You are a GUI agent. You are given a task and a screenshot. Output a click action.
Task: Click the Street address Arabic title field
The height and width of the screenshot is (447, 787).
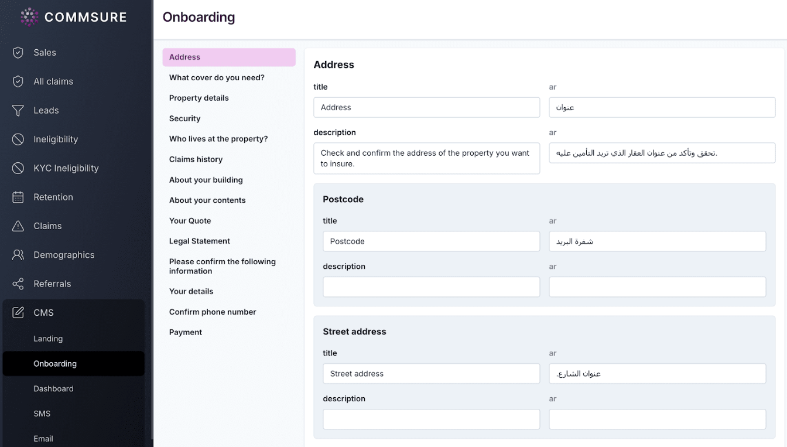pyautogui.click(x=657, y=374)
